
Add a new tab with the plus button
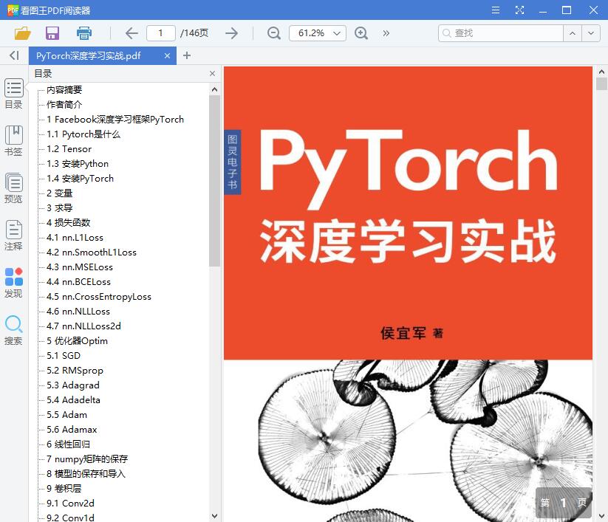click(187, 55)
